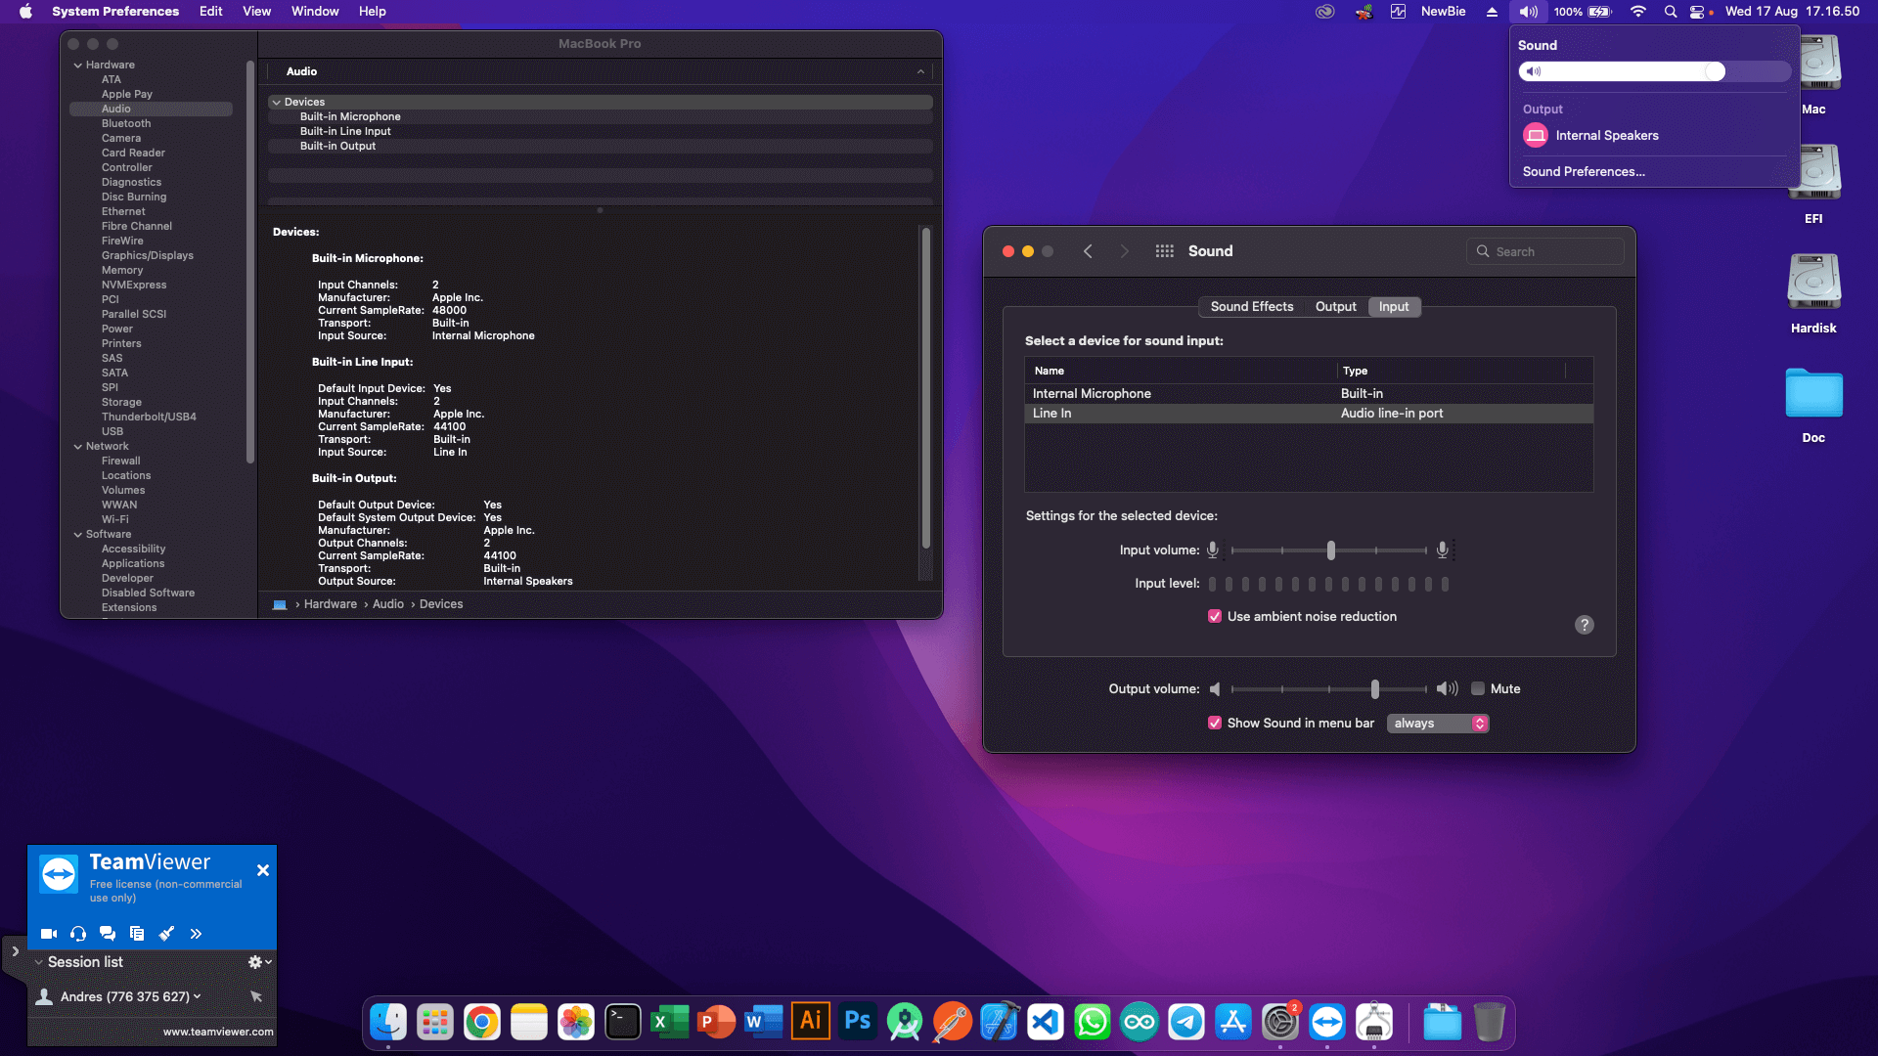Screen dimensions: 1878x1056
Task: Show more TeamViewer tools double-chevron
Action: tap(196, 934)
